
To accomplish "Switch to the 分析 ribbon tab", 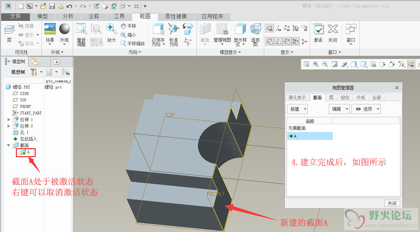I will pos(68,16).
